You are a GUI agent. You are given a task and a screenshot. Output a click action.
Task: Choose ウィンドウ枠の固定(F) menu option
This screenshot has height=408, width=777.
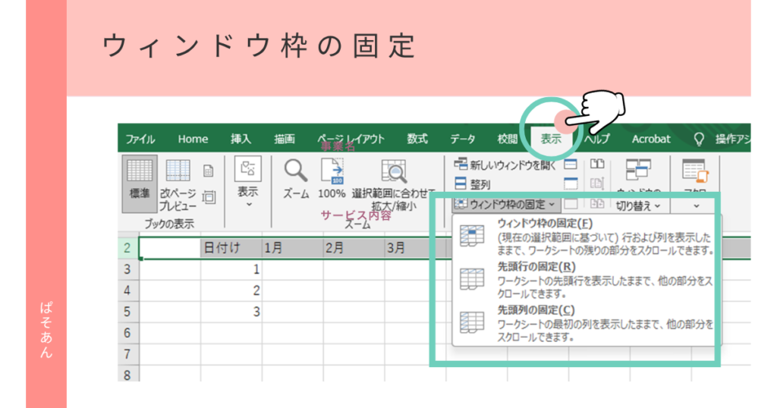(x=543, y=223)
